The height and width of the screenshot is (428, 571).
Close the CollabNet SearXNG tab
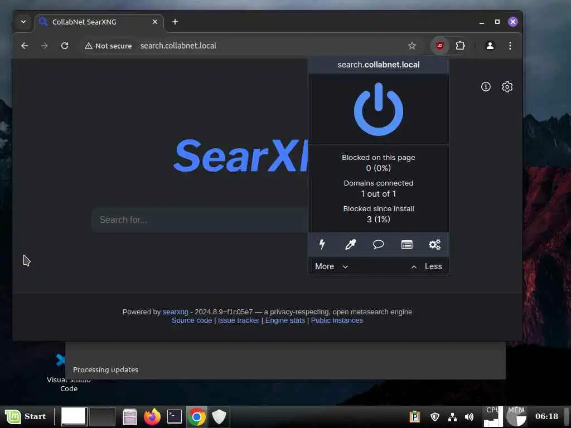coord(155,22)
